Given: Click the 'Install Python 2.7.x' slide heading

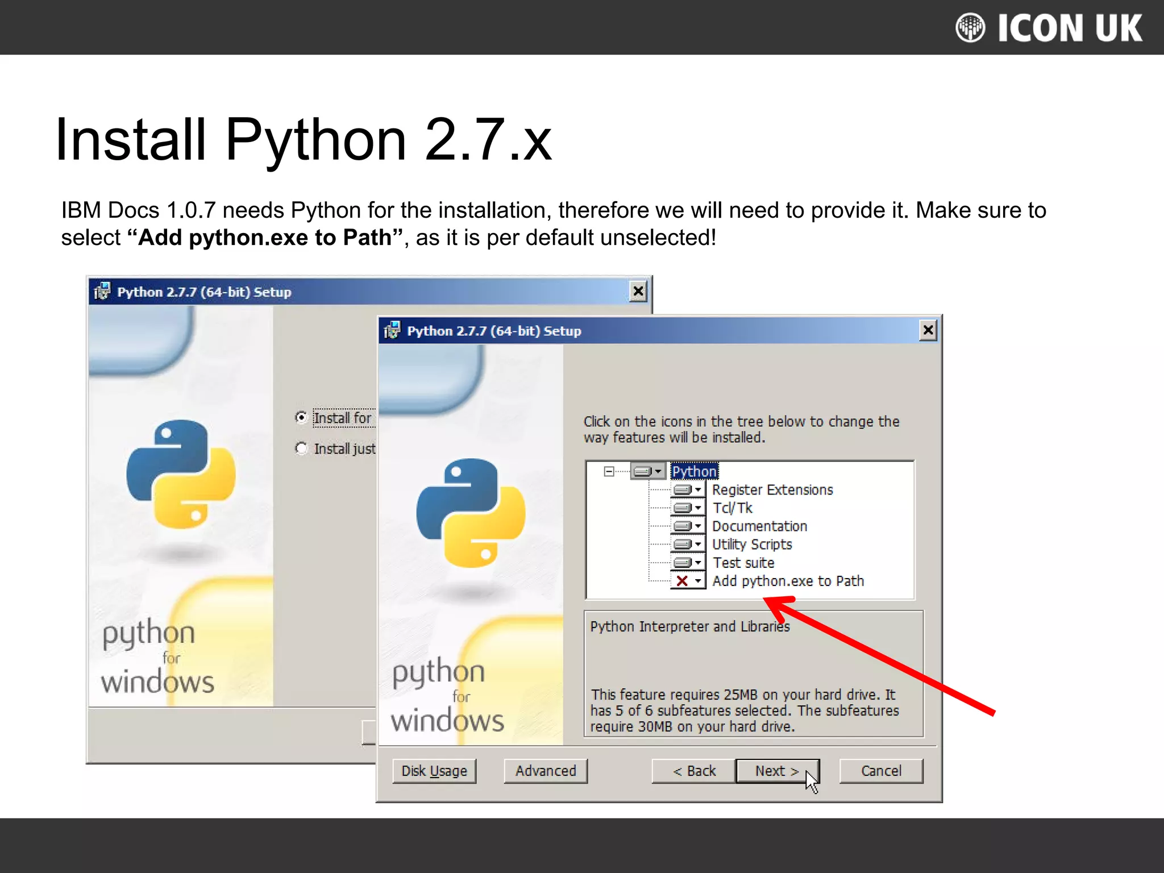Looking at the screenshot, I should coord(304,140).
